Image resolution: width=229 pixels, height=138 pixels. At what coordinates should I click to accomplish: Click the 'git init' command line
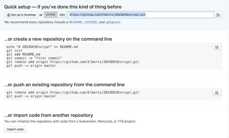[14, 50]
